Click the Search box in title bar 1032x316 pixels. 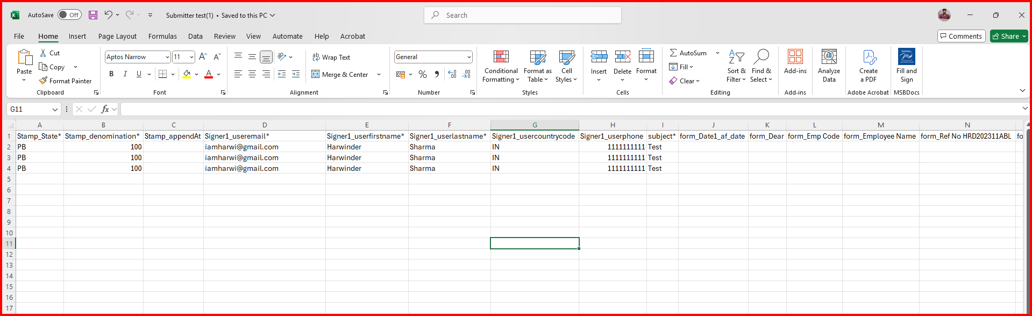pyautogui.click(x=522, y=15)
